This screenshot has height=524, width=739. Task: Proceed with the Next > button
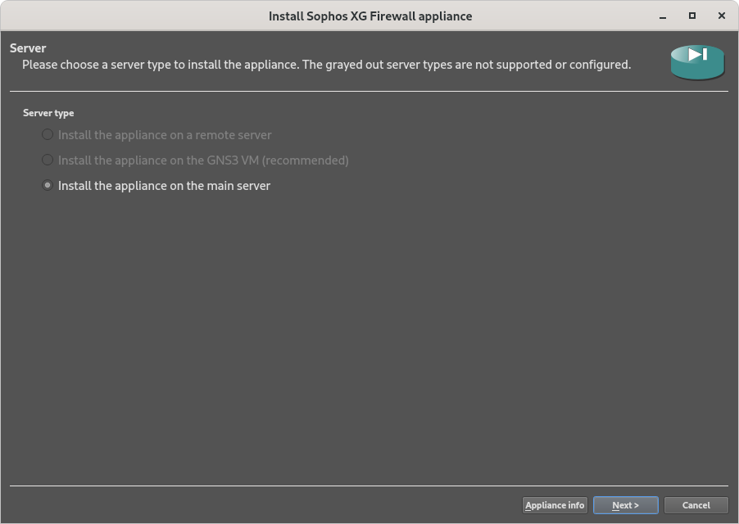(625, 505)
